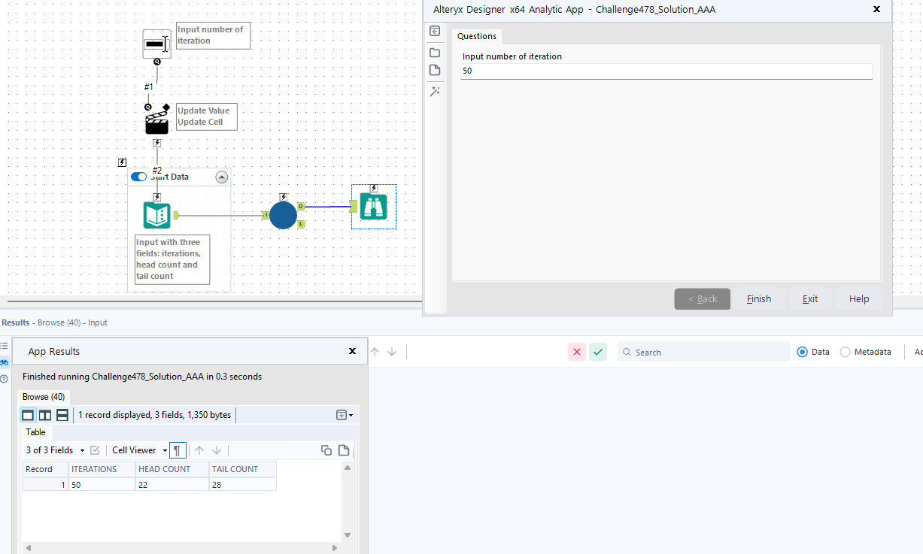Toggle the pilcrow whitespace indicator
Viewport: 923px width, 554px height.
tap(178, 450)
